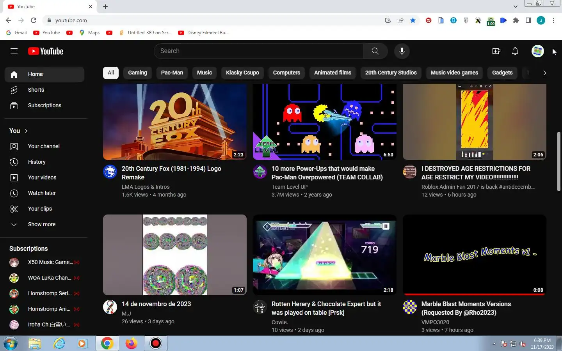Screen dimensions: 562x351
Task: Open 14 de novembro de 2023 title
Action: pyautogui.click(x=156, y=304)
